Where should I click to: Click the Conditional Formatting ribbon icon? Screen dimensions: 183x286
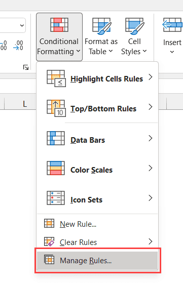pos(59,25)
